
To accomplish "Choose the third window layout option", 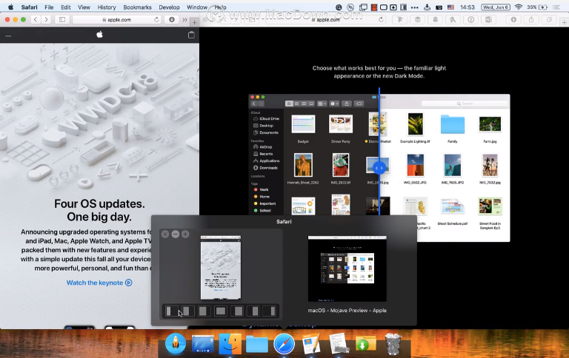I will tap(204, 311).
